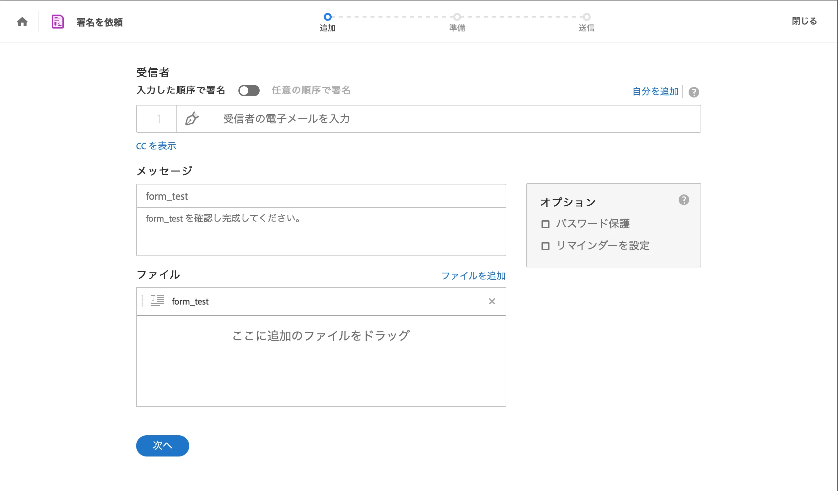The image size is (838, 491).
Task: Open the recipients help question-mark icon
Action: pos(694,92)
